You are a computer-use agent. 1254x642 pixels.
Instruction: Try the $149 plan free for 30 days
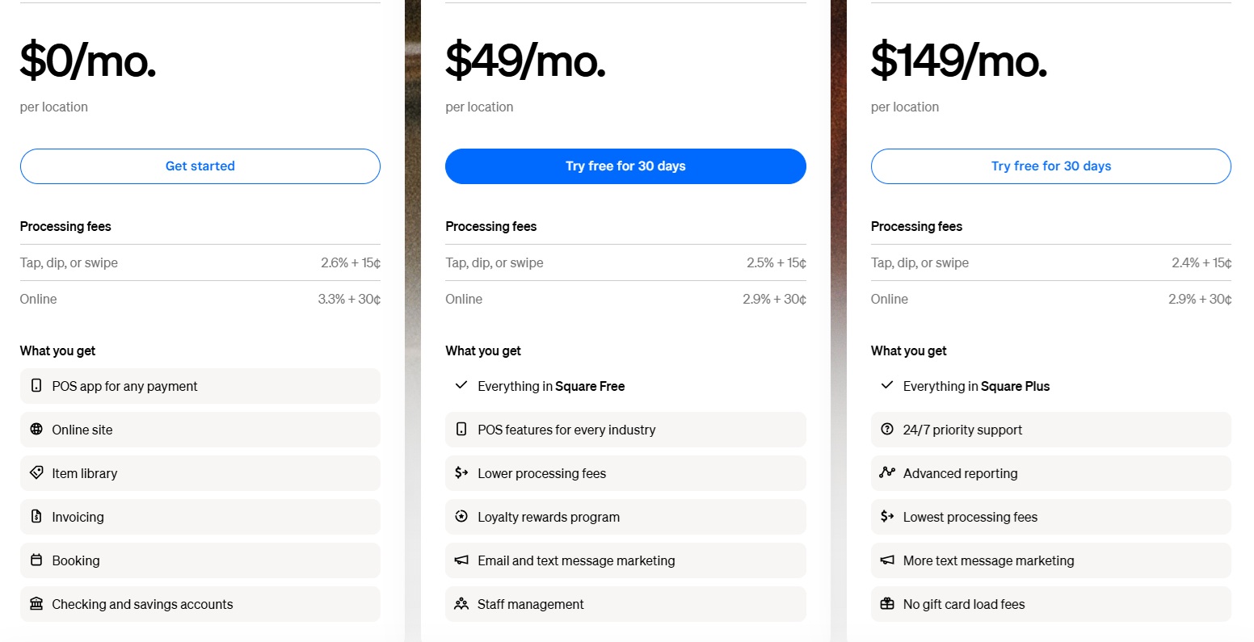(x=1050, y=166)
